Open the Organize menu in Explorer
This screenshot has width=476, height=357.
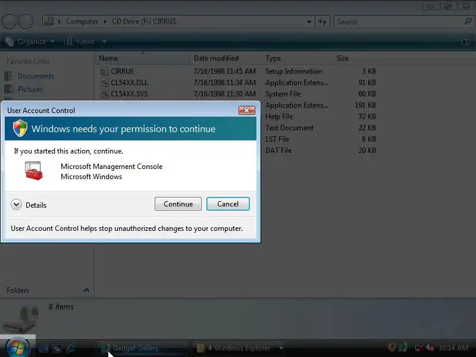(30, 42)
